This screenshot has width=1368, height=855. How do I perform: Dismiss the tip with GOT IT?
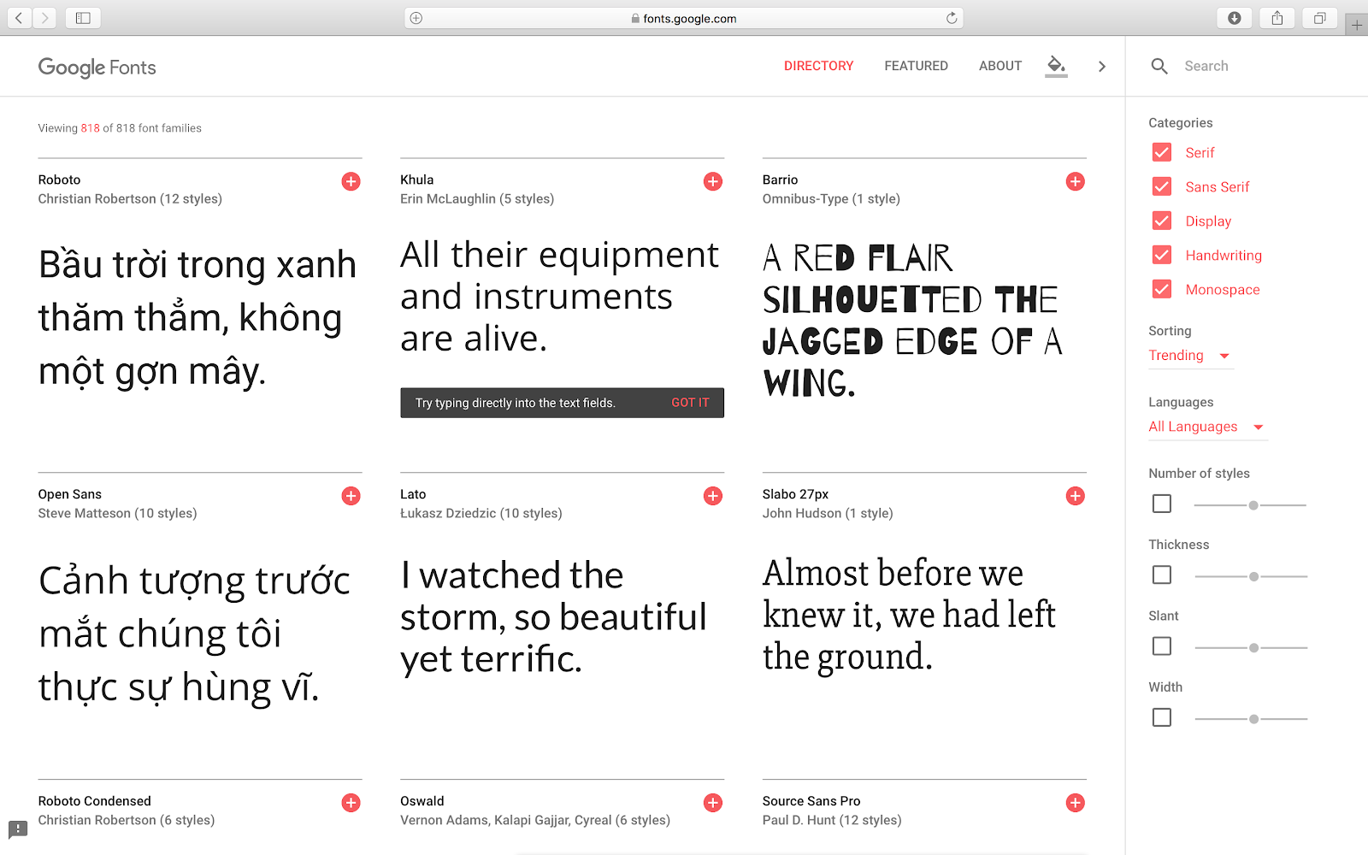pyautogui.click(x=690, y=403)
